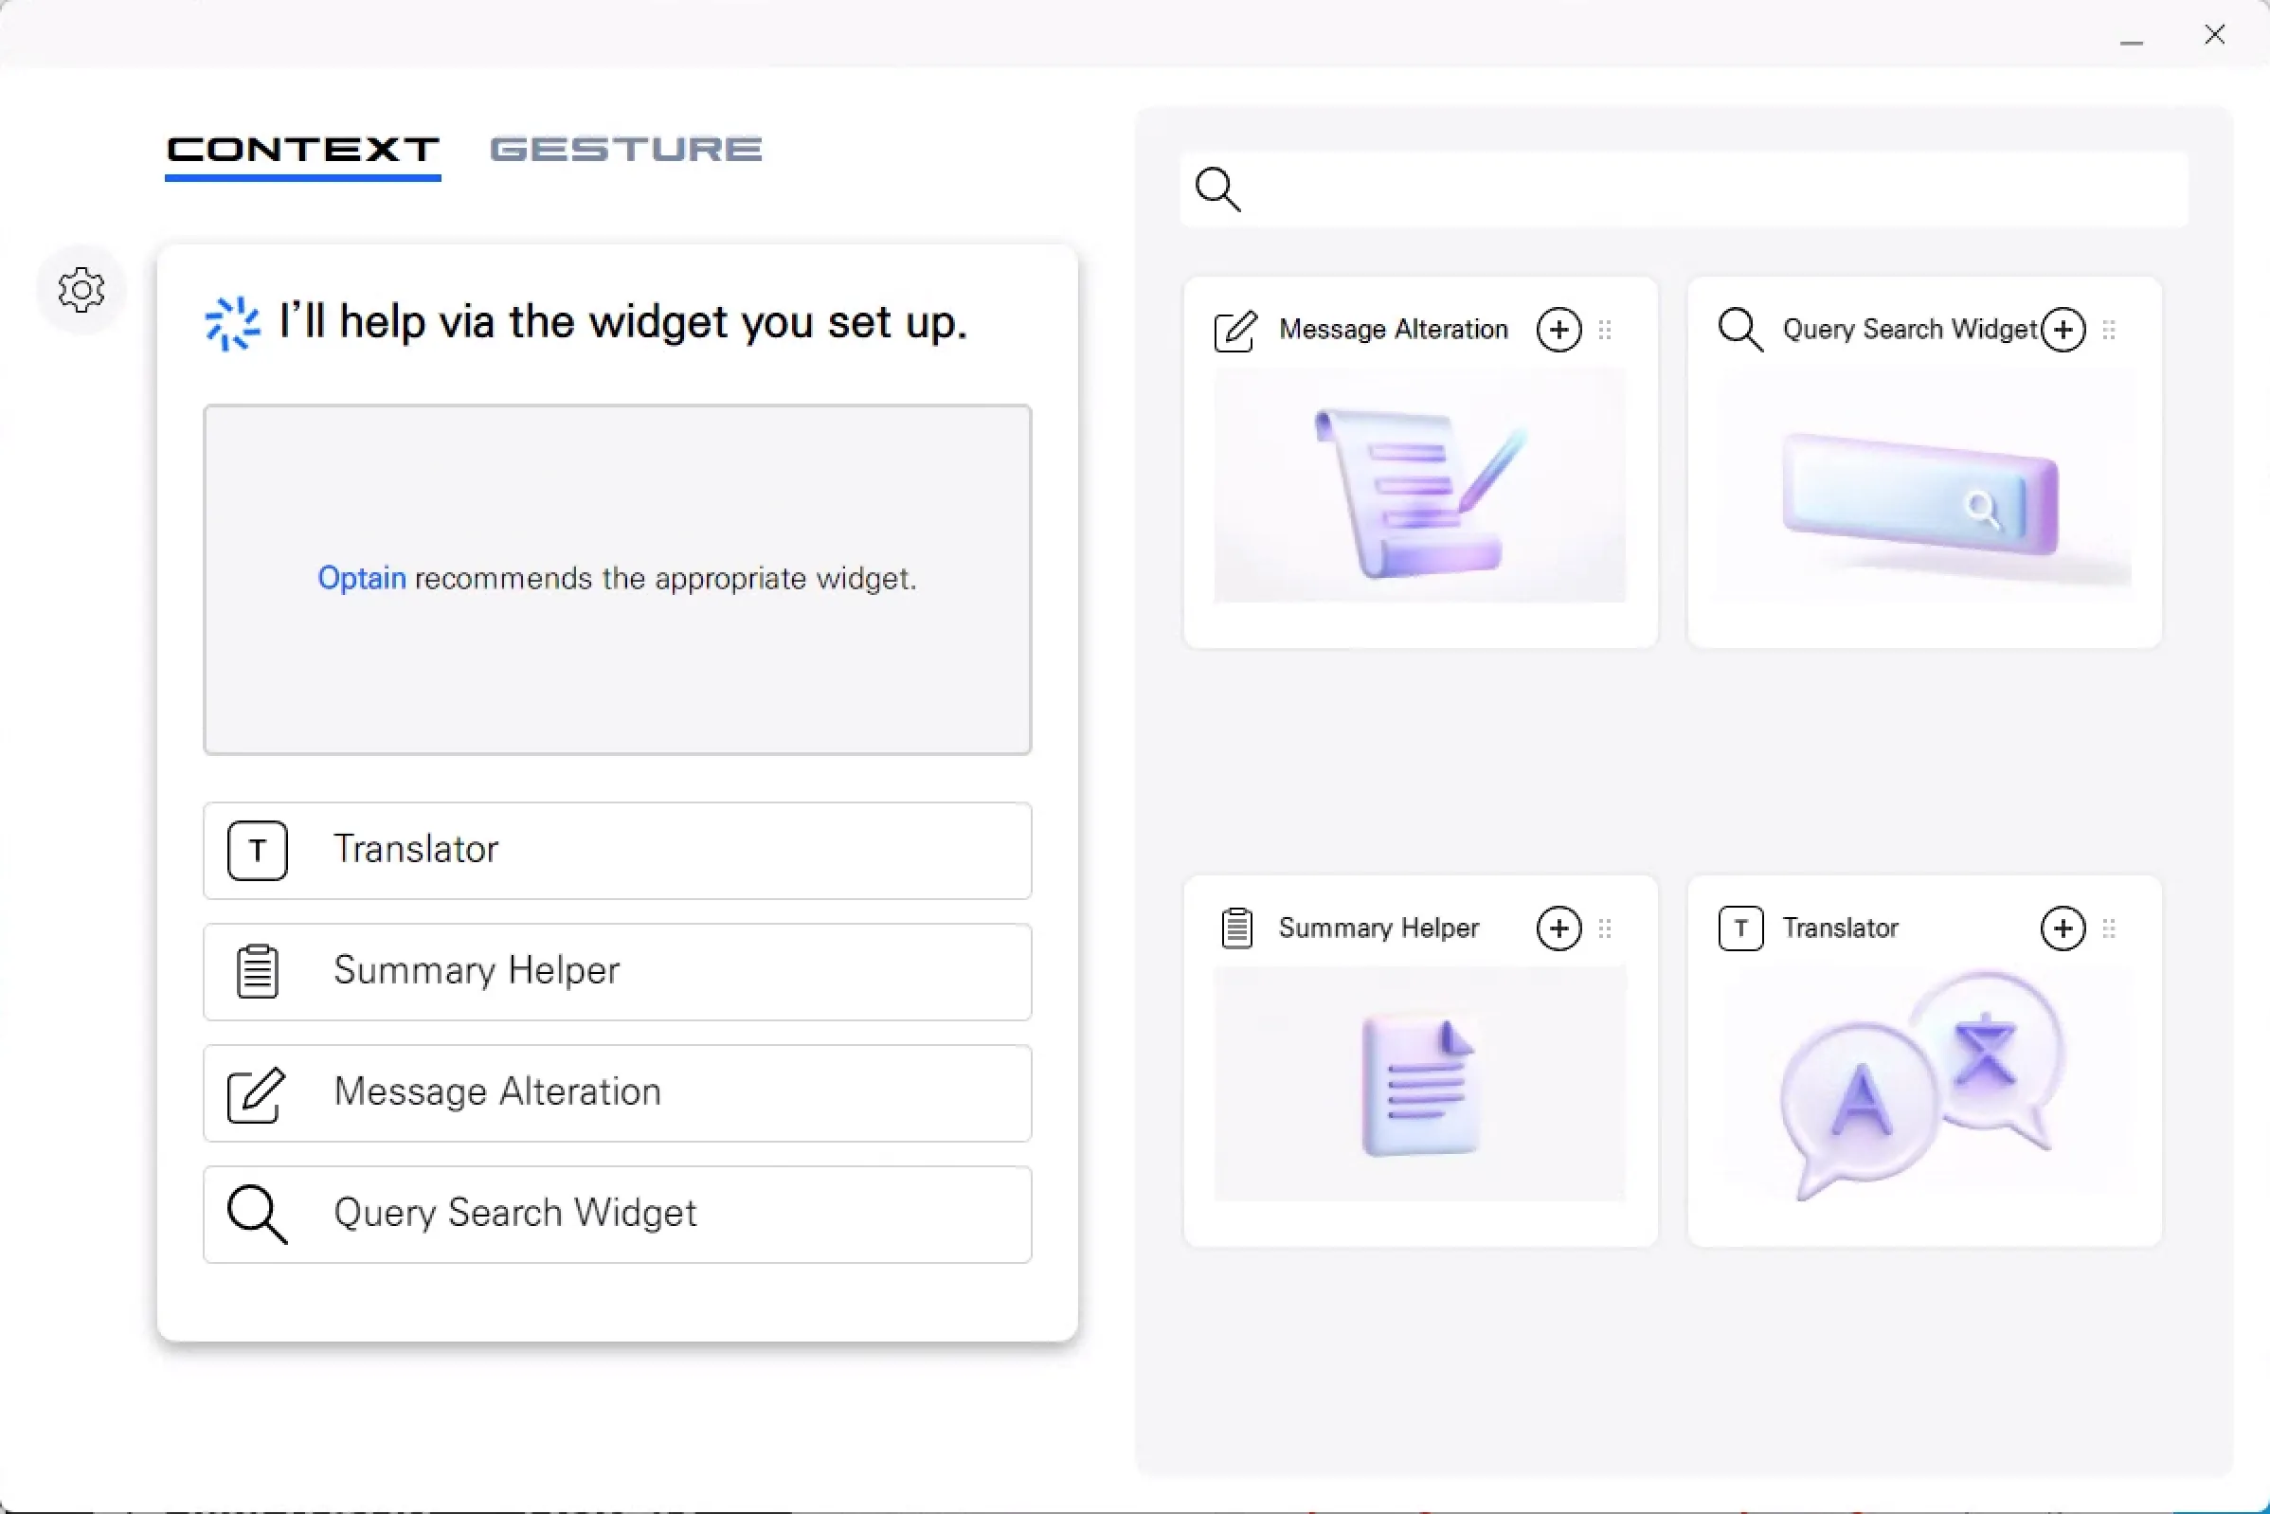Screen dimensions: 2270x1514
Task: Select Translator in the widget list
Action: 617,851
